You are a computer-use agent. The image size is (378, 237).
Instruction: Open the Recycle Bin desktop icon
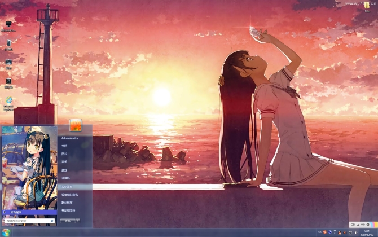8,83
